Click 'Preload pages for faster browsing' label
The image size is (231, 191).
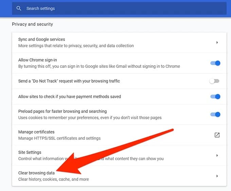pyautogui.click(x=63, y=111)
